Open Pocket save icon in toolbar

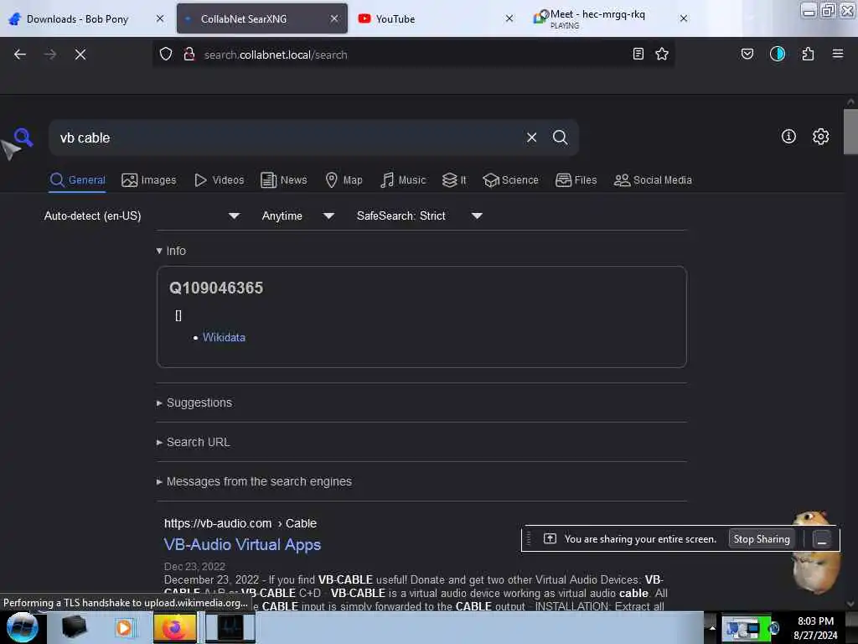pos(747,54)
